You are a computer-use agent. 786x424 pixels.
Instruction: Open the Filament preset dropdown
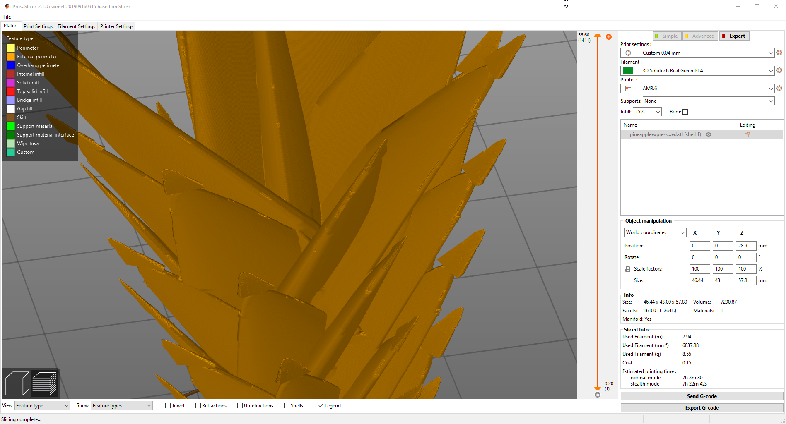click(697, 71)
